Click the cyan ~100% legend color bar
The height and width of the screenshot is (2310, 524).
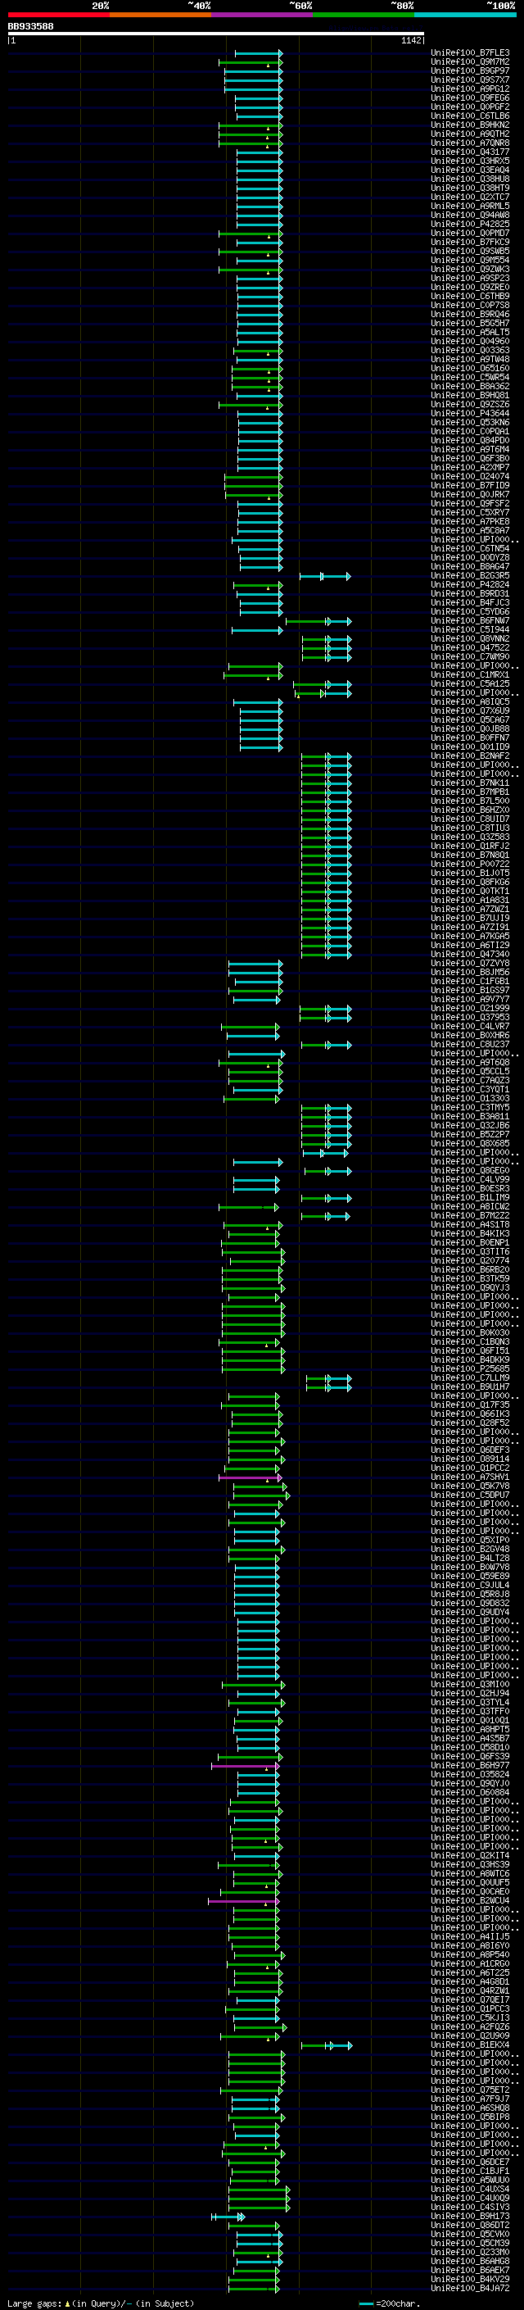click(x=466, y=16)
